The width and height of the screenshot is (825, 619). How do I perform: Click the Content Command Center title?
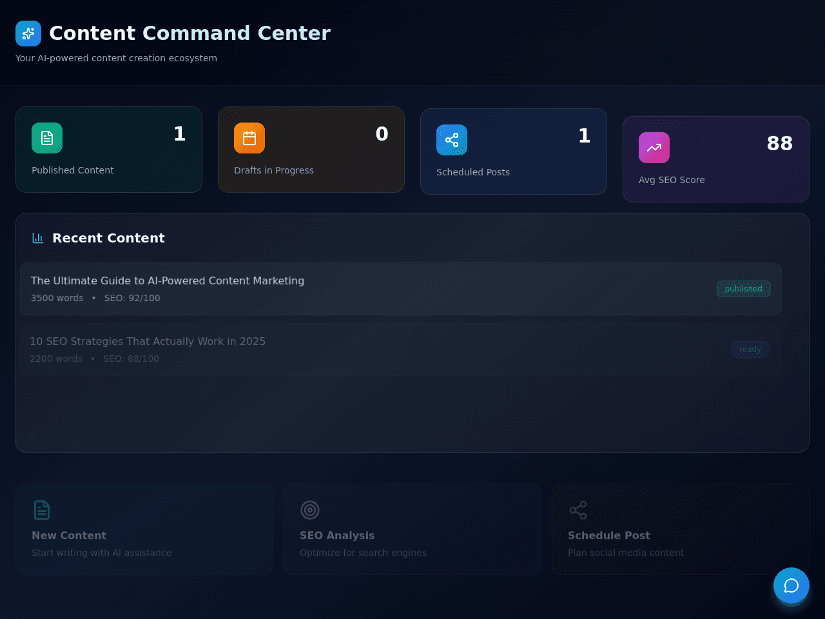(x=189, y=33)
